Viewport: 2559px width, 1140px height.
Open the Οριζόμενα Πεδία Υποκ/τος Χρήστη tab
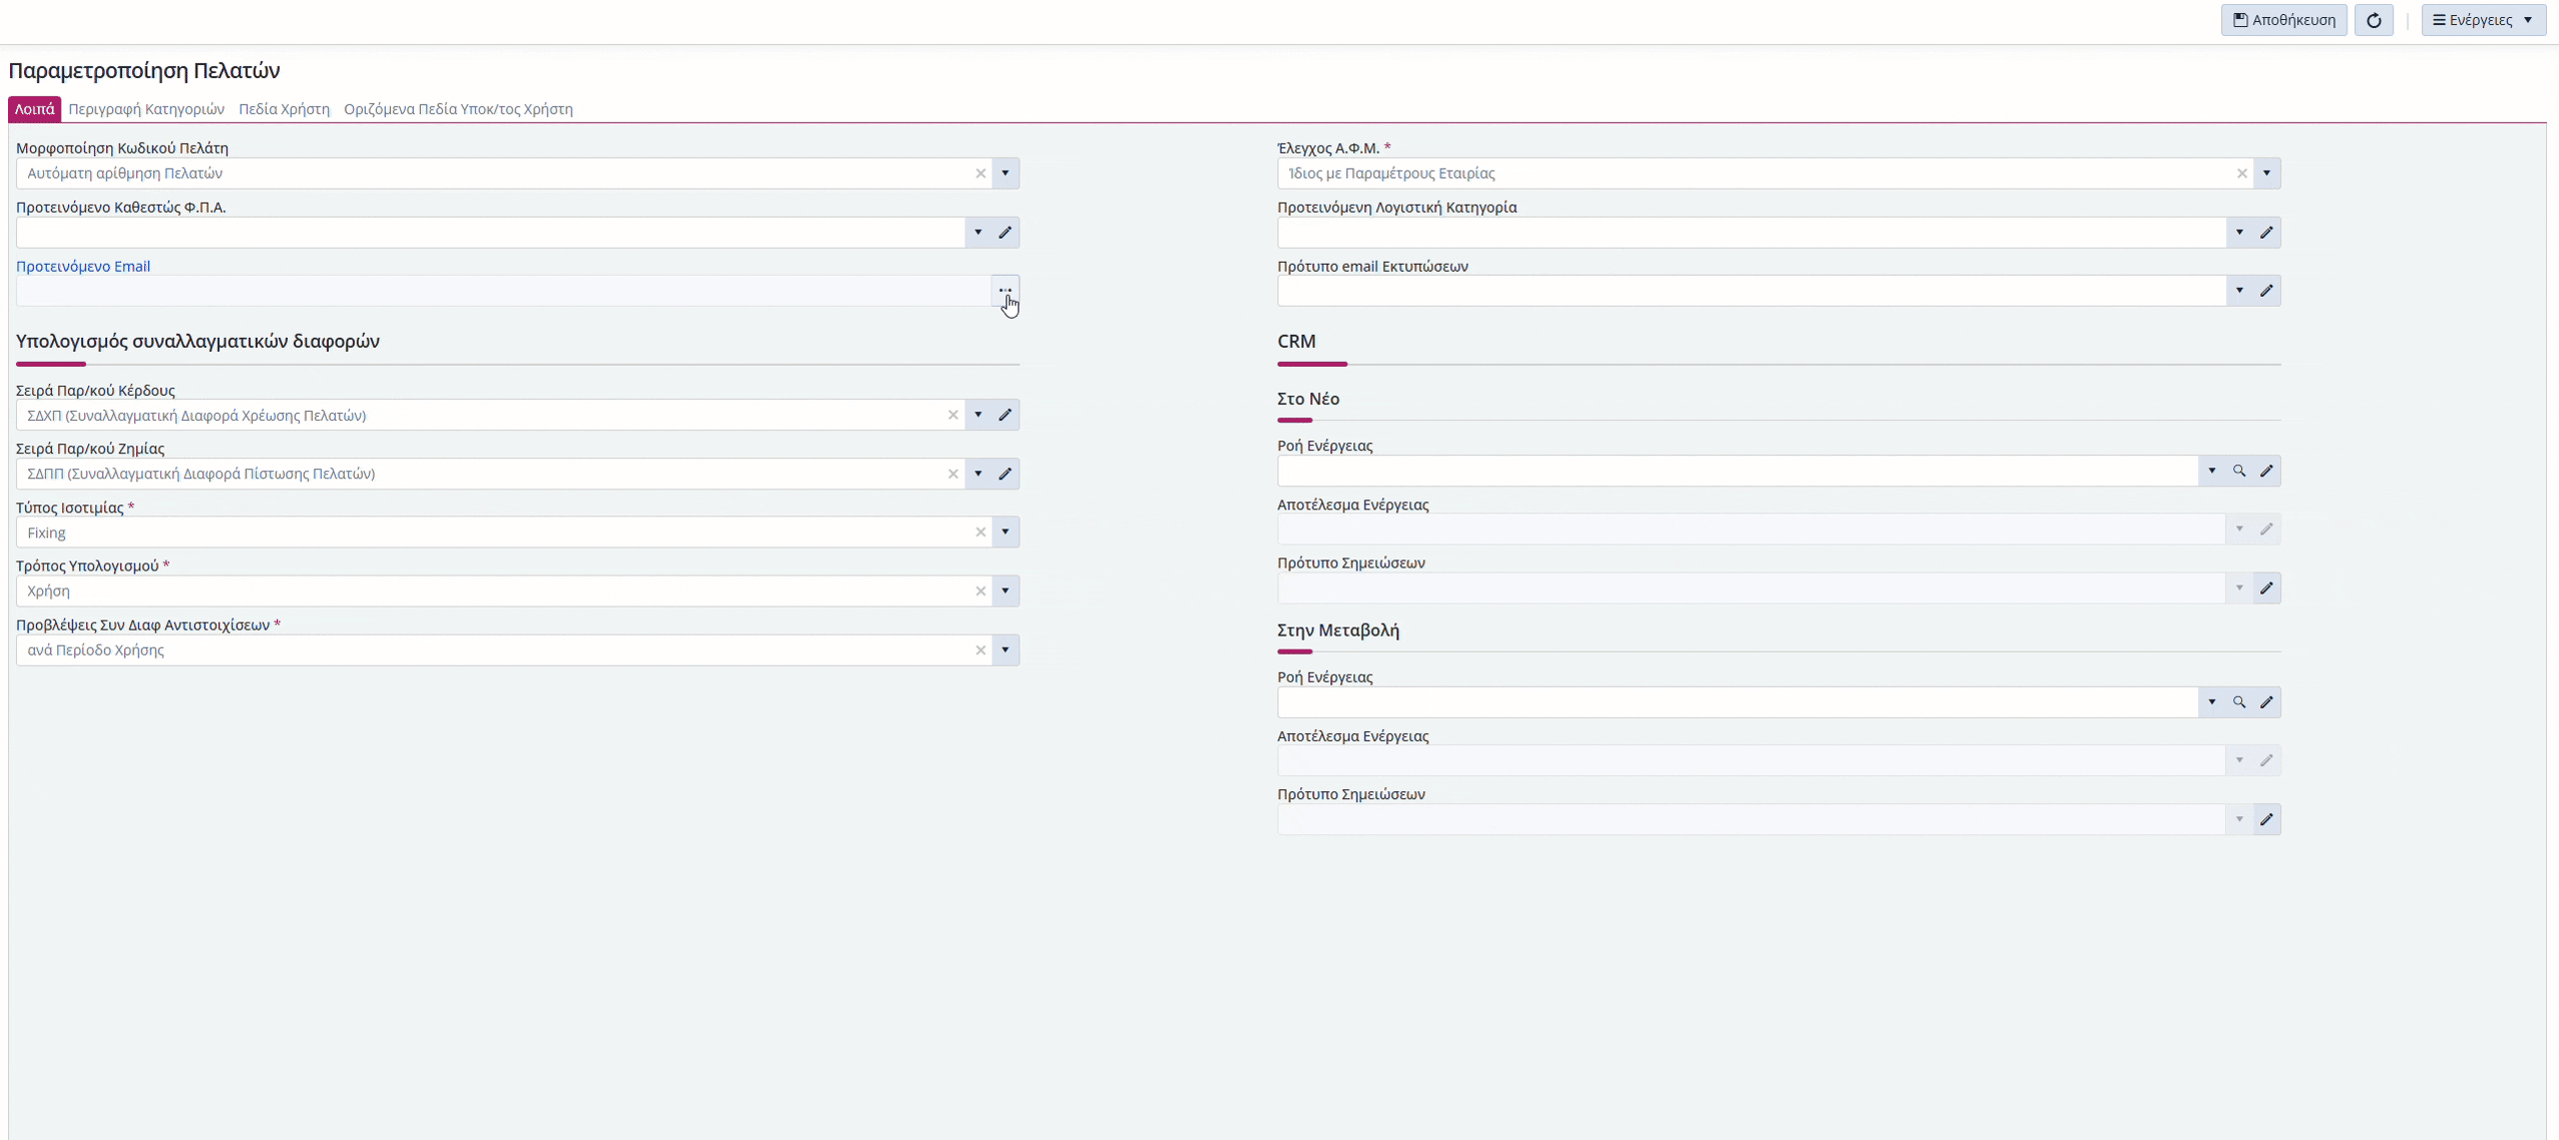pyautogui.click(x=458, y=109)
